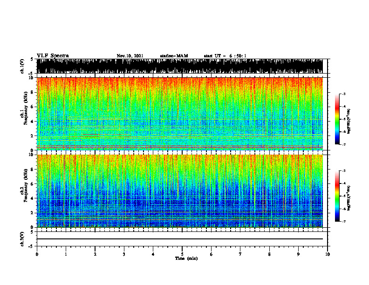This screenshot has width=369, height=285.
Task: Click the "-5" volt tick on ch.3(V) axis
Action: click(31, 246)
